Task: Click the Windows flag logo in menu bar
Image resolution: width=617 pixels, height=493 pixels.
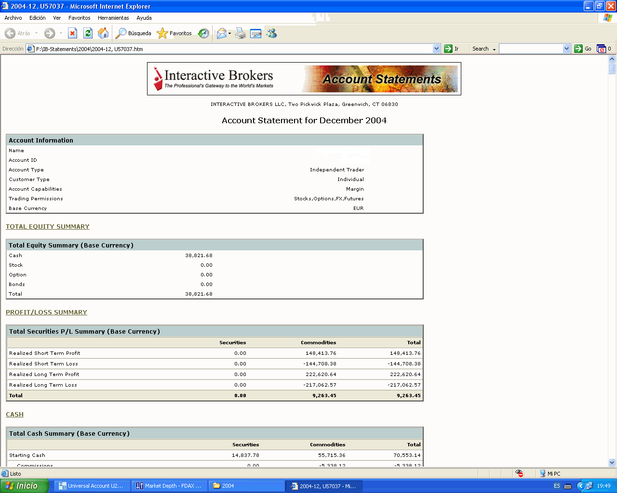Action: coord(608,18)
